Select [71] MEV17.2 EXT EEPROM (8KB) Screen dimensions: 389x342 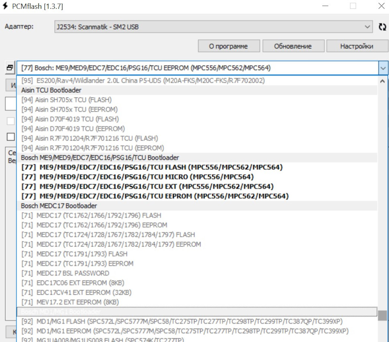197,302
